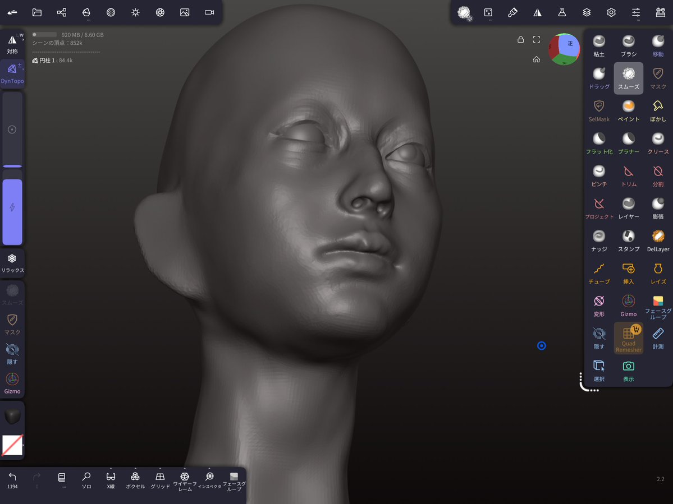Select the 挿入 (Insert) tool
673x504 pixels.
pos(628,274)
